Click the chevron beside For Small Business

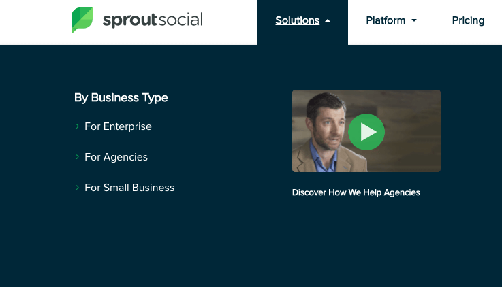77,187
